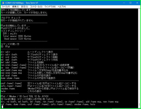
Task: Click the text 'FFatがマウントされました。'
Action: pos(15,28)
